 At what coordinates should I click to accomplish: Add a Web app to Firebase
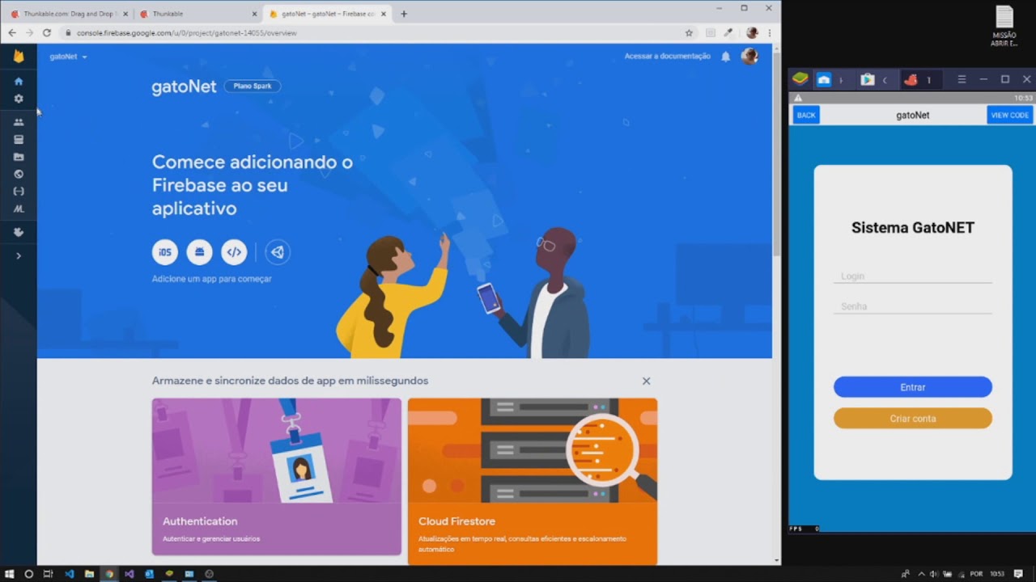point(234,252)
